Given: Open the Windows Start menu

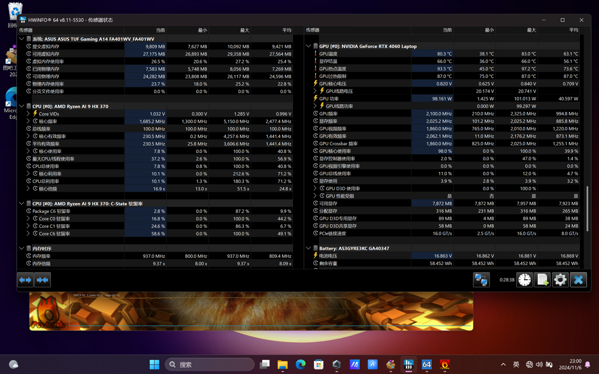Looking at the screenshot, I should pyautogui.click(x=155, y=365).
